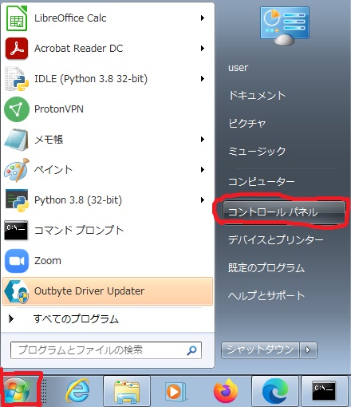The image size is (351, 407).
Task: Open the ペイント paint icon
Action: point(17,170)
